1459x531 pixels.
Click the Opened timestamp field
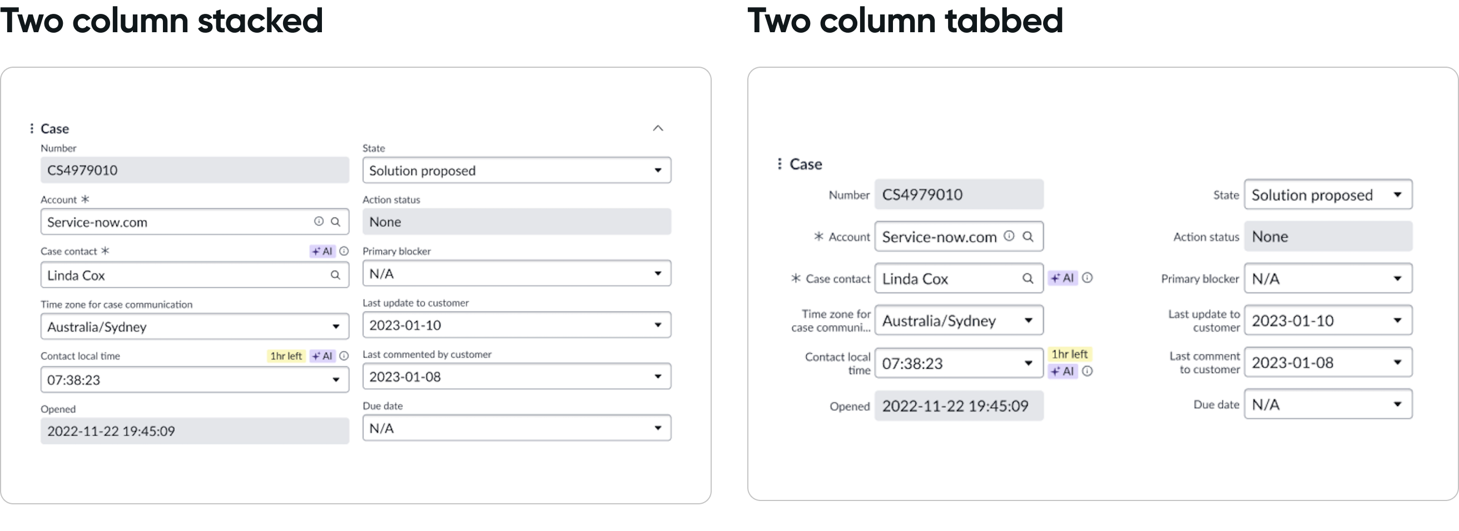point(194,430)
